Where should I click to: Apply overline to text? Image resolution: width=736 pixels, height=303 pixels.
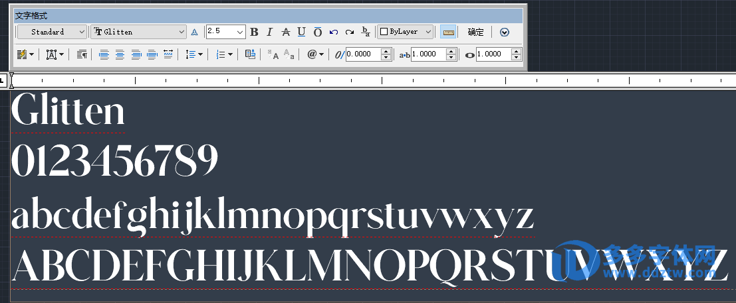click(x=317, y=32)
